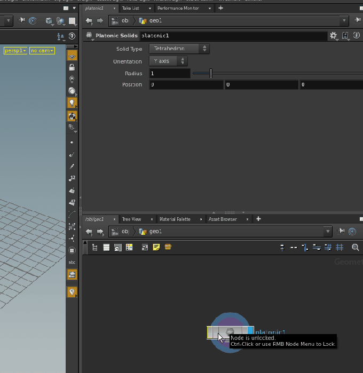Click the search magnifier in network editor
The image size is (363, 373).
(356, 247)
